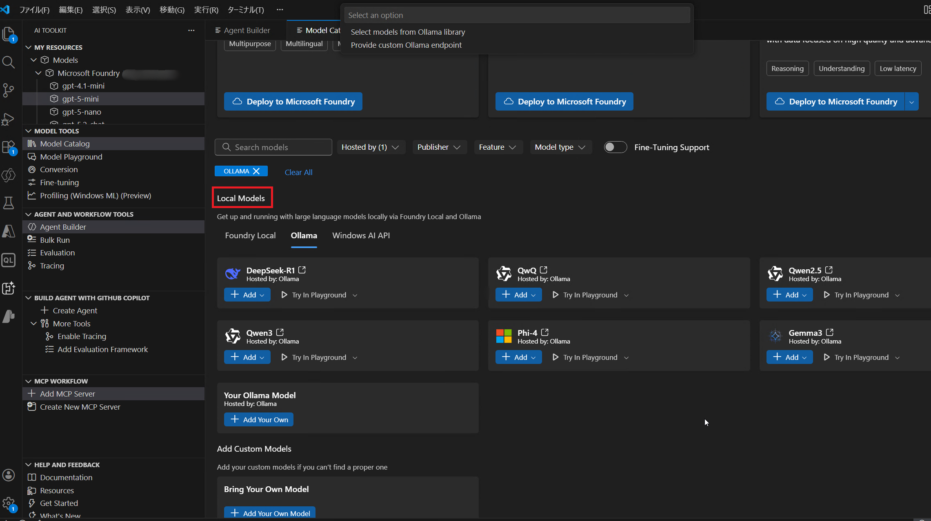
Task: Open Add dropdown for Phi-4
Action: (533, 358)
